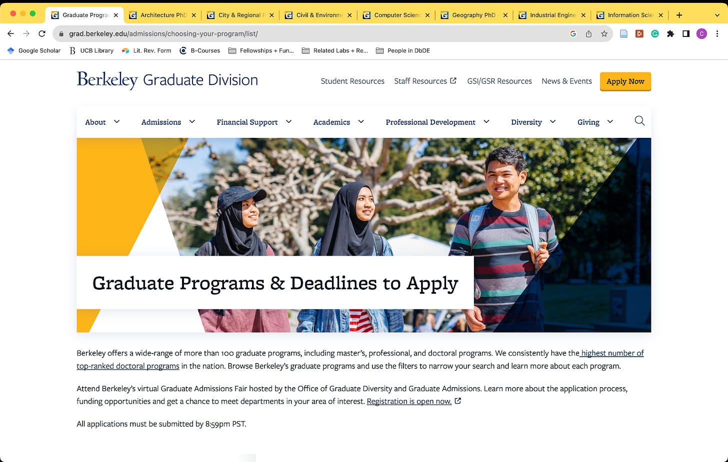Open the News & Events link
This screenshot has width=728, height=462.
566,81
